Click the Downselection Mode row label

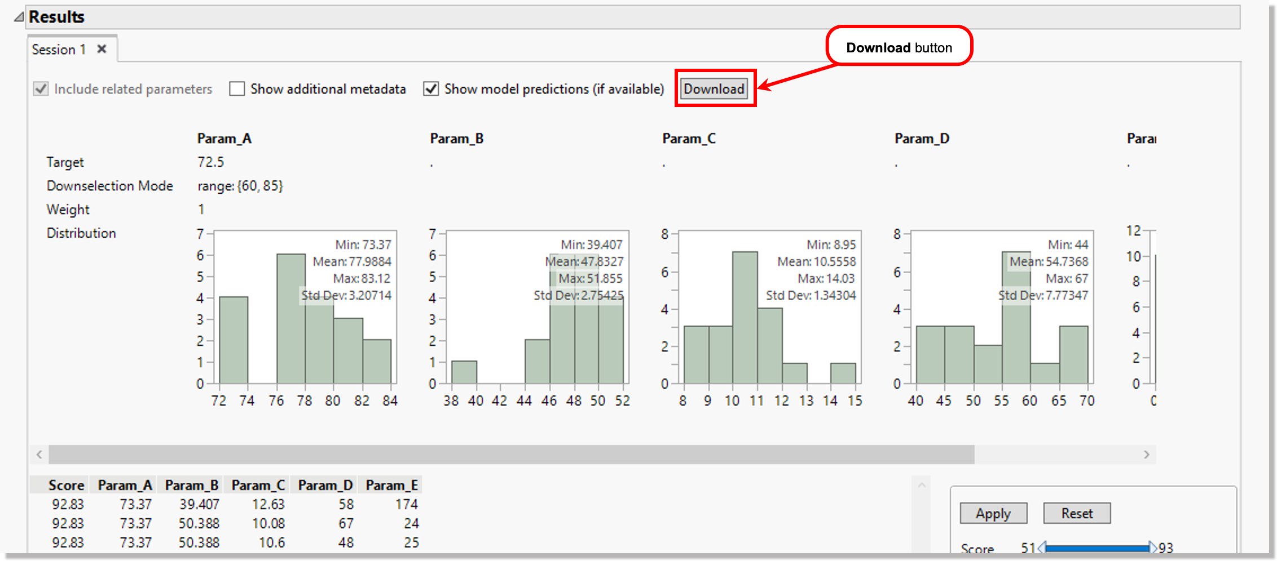click(110, 186)
